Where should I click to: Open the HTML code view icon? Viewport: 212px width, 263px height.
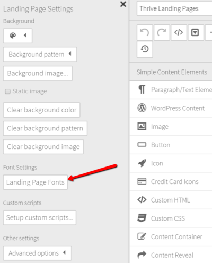pos(179,32)
